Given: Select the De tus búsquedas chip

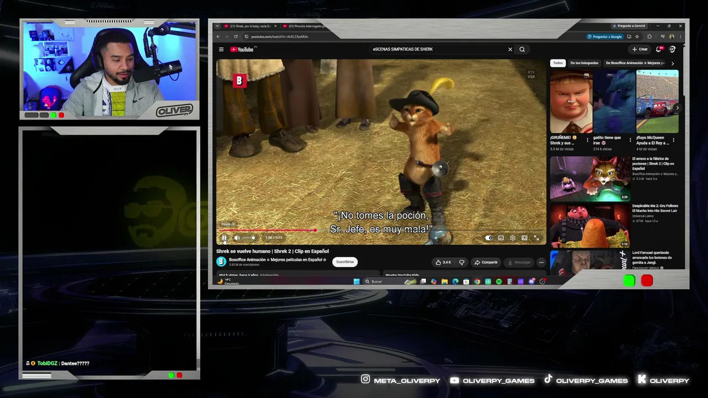Looking at the screenshot, I should tap(584, 63).
